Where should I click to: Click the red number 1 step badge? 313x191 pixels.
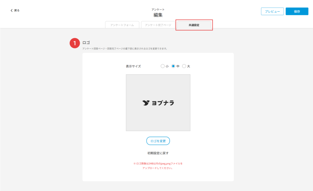click(75, 43)
